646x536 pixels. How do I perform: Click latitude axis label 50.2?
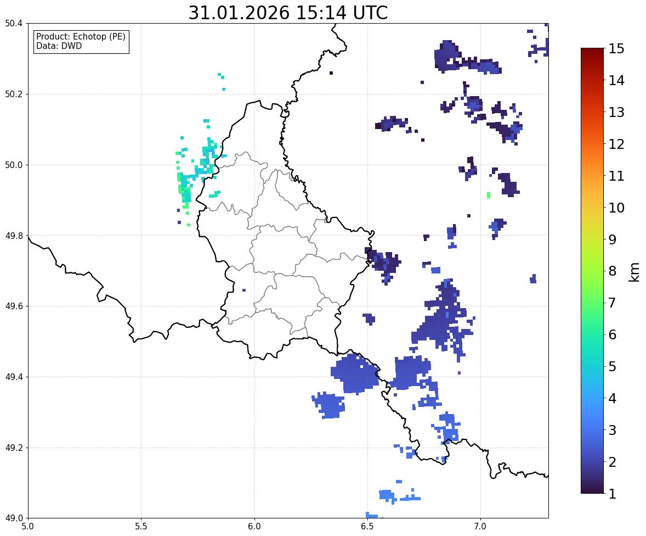(x=14, y=94)
